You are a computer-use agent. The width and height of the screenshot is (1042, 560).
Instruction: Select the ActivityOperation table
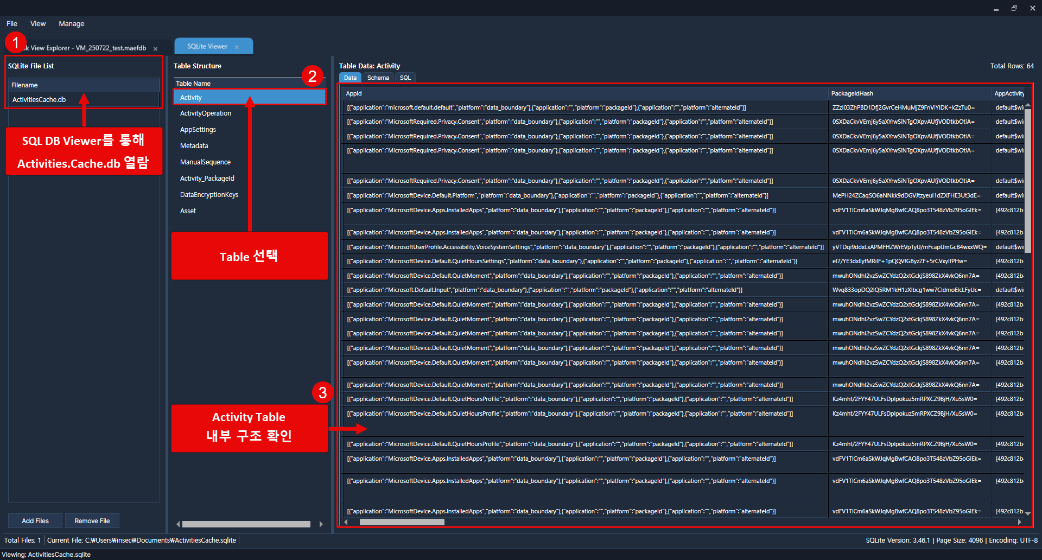(206, 113)
